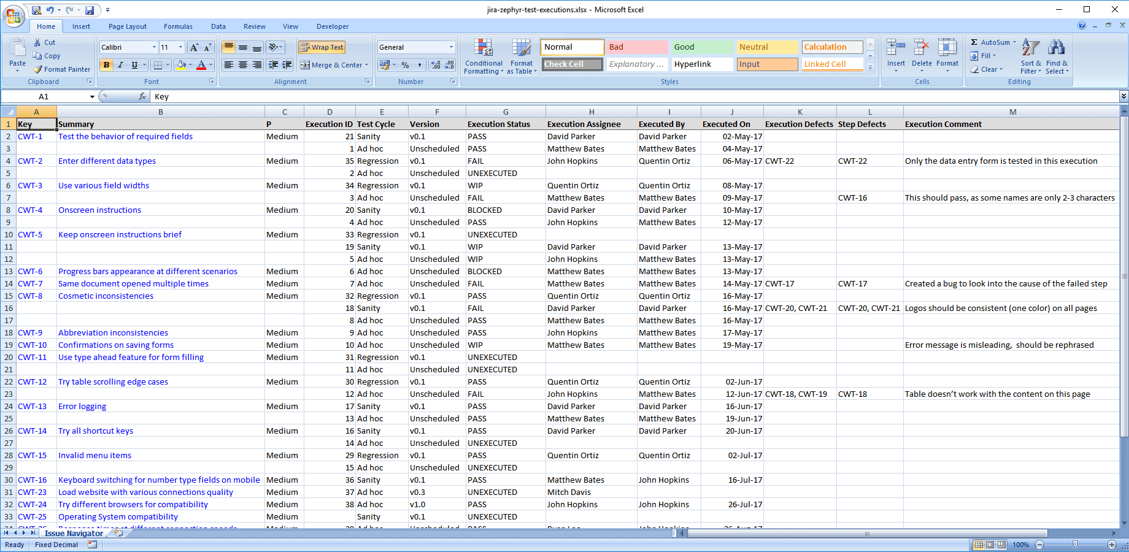Click Increase Decimal in the Number group
Image resolution: width=1129 pixels, height=552 pixels.
(x=436, y=64)
